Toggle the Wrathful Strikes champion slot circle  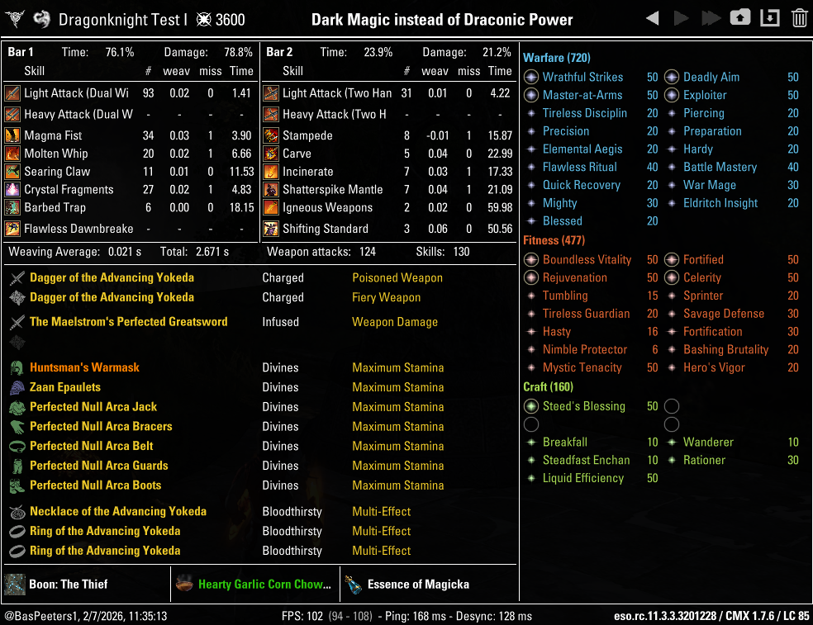(530, 77)
